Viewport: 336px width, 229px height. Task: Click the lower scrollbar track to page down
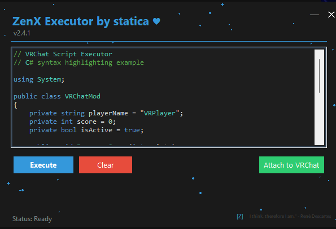pos(319,119)
